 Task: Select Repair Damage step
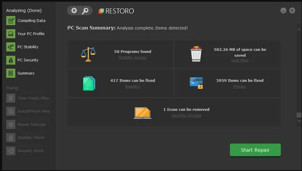pyautogui.click(x=32, y=124)
